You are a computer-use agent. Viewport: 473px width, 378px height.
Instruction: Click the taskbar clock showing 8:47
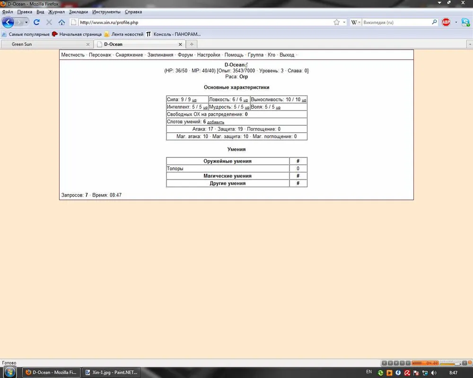[x=453, y=373]
